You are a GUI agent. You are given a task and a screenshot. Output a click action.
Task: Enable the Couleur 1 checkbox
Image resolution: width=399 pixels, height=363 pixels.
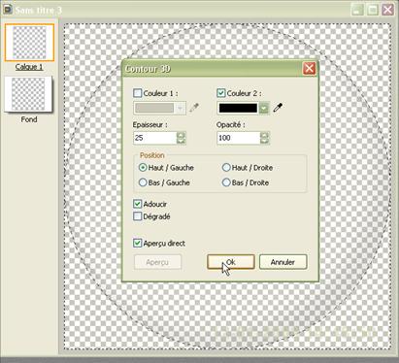[138, 93]
